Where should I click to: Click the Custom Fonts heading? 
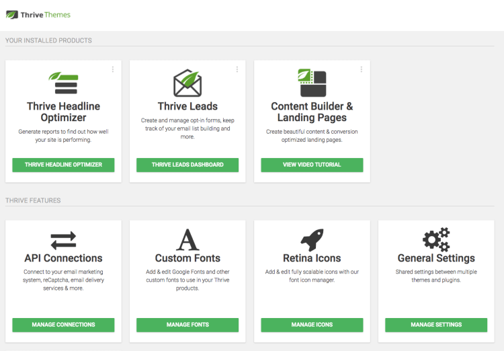tap(187, 258)
